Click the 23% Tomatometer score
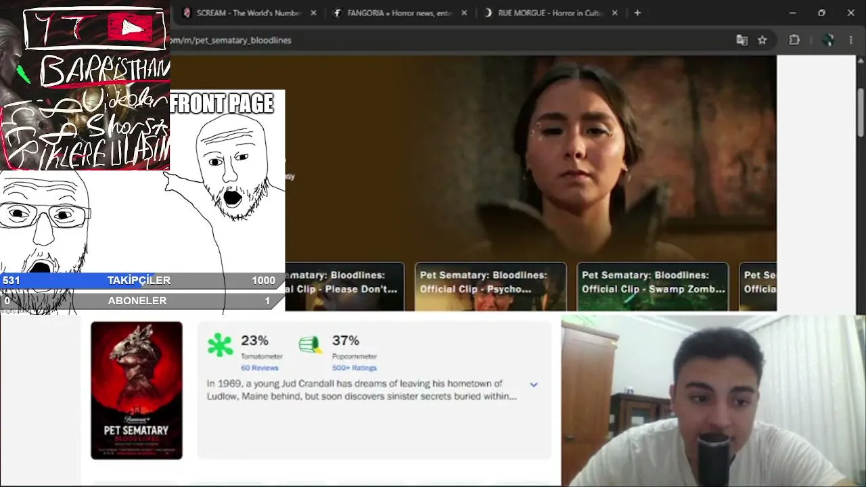 254,340
